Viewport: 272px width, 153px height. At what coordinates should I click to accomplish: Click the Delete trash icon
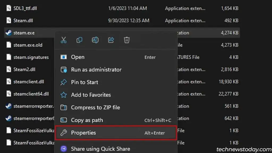(126, 40)
